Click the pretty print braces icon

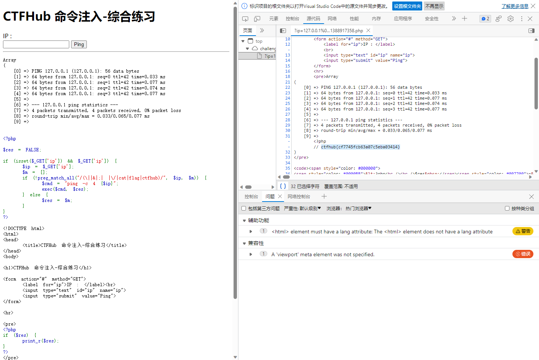click(x=283, y=186)
